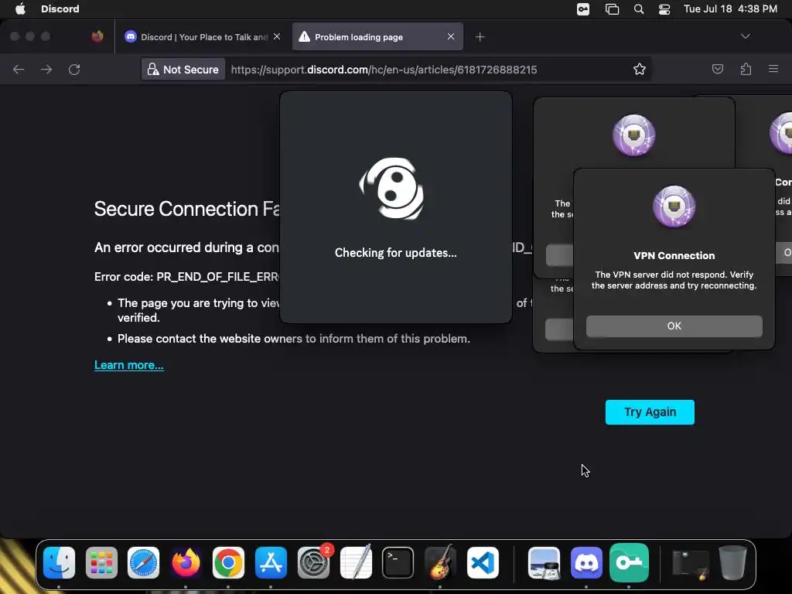Open the Learn more link
This screenshot has width=792, height=594.
click(x=129, y=365)
